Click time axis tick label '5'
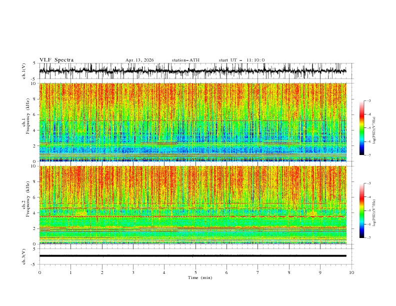The image size is (396, 306). 195,272
